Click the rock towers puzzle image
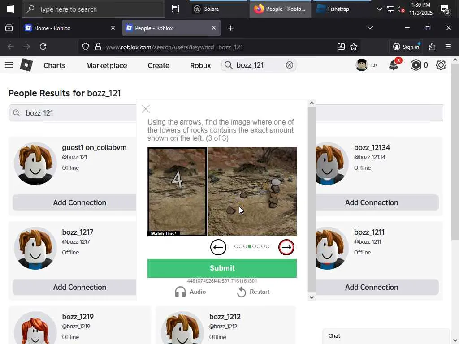The height and width of the screenshot is (344, 459). (x=252, y=191)
